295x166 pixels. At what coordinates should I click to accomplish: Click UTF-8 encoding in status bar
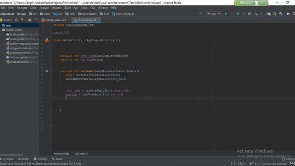click(254, 164)
